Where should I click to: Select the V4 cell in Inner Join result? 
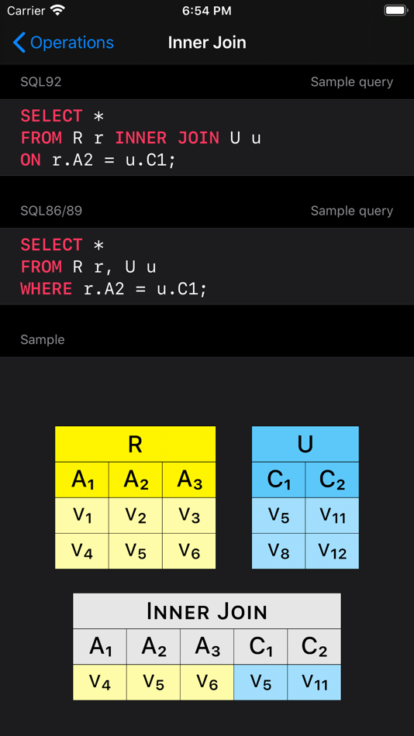[x=99, y=683]
